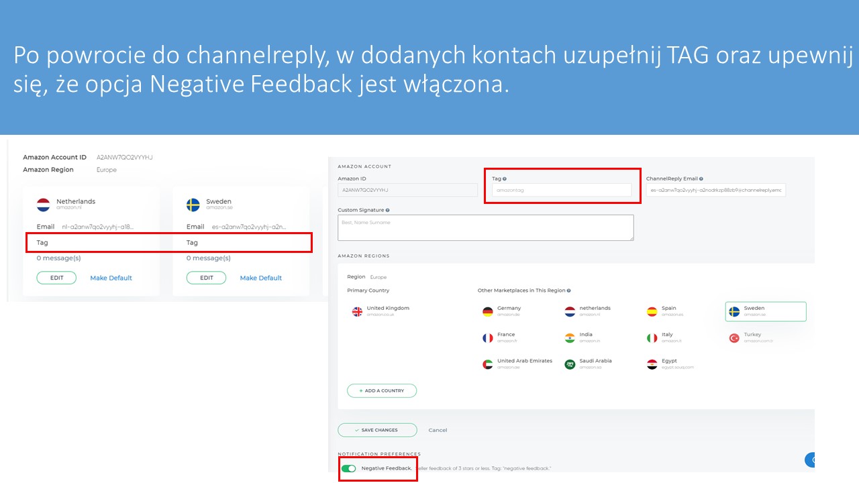The height and width of the screenshot is (483, 859).
Task: Click the ADD A COUNTRY button
Action: pos(382,390)
